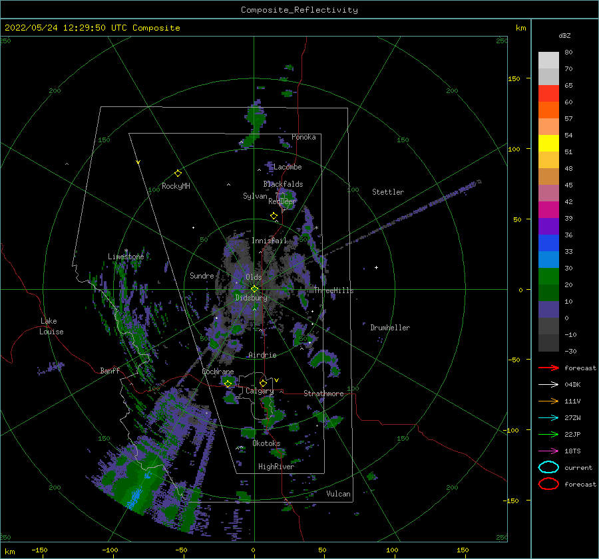599x559 pixels.
Task: Click the Didsbury label
Action: click(251, 298)
